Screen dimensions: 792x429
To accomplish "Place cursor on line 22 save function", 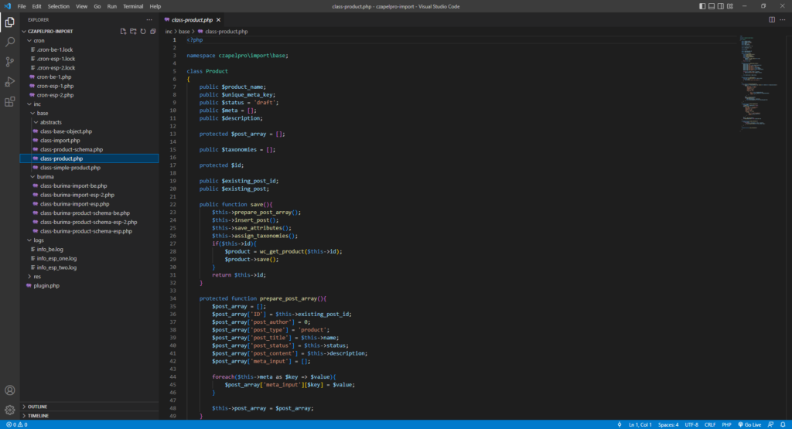I will 236,204.
